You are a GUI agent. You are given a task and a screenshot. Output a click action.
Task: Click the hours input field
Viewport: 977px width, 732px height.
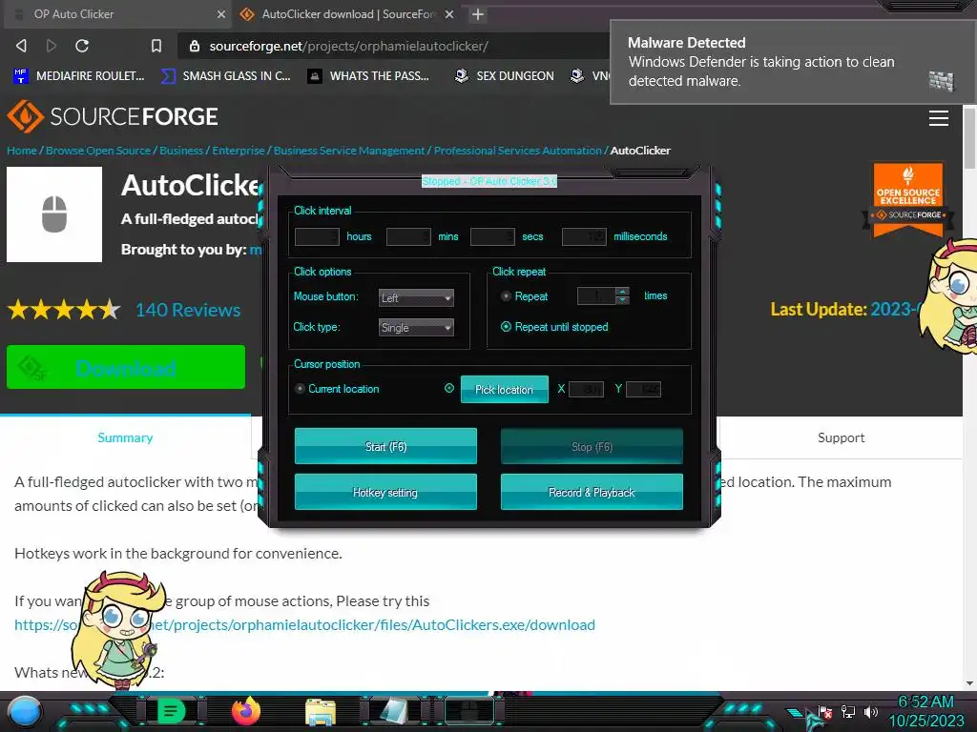pyautogui.click(x=317, y=236)
